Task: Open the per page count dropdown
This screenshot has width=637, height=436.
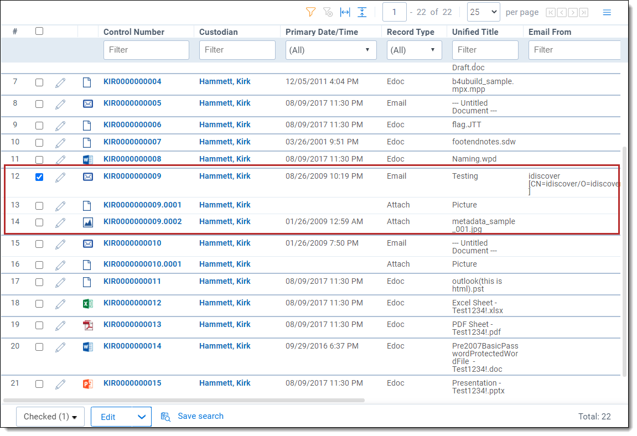Action: pos(483,12)
